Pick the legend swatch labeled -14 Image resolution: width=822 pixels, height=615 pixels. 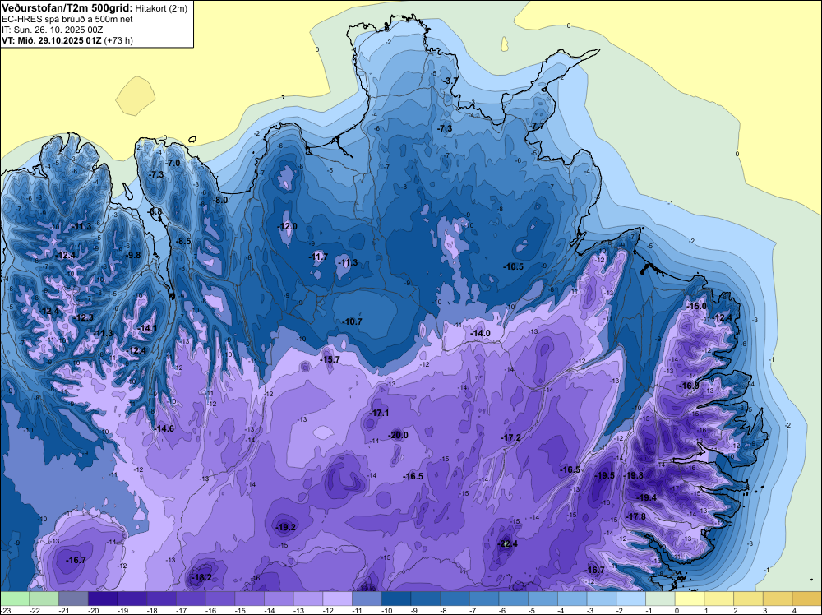click(x=279, y=599)
